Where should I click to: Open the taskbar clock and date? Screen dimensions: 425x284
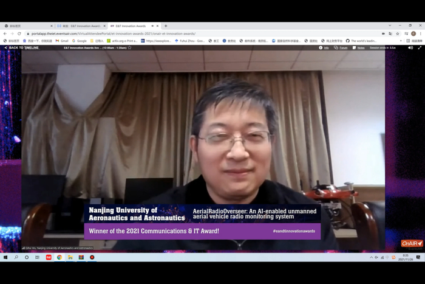point(406,257)
